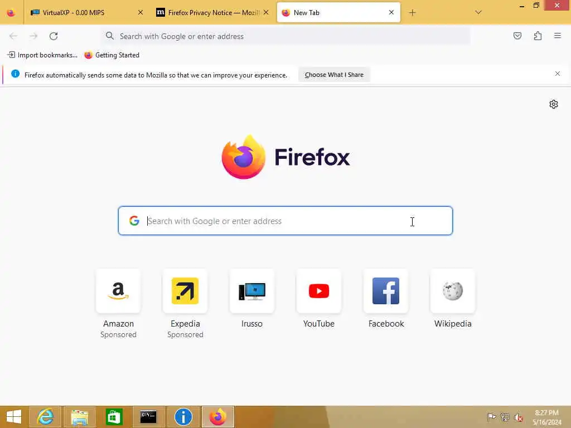
Task: Click the blue info icon in notification
Action: pos(15,74)
